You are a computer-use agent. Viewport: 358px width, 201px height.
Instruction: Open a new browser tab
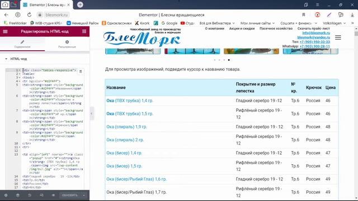pyautogui.click(x=80, y=4)
